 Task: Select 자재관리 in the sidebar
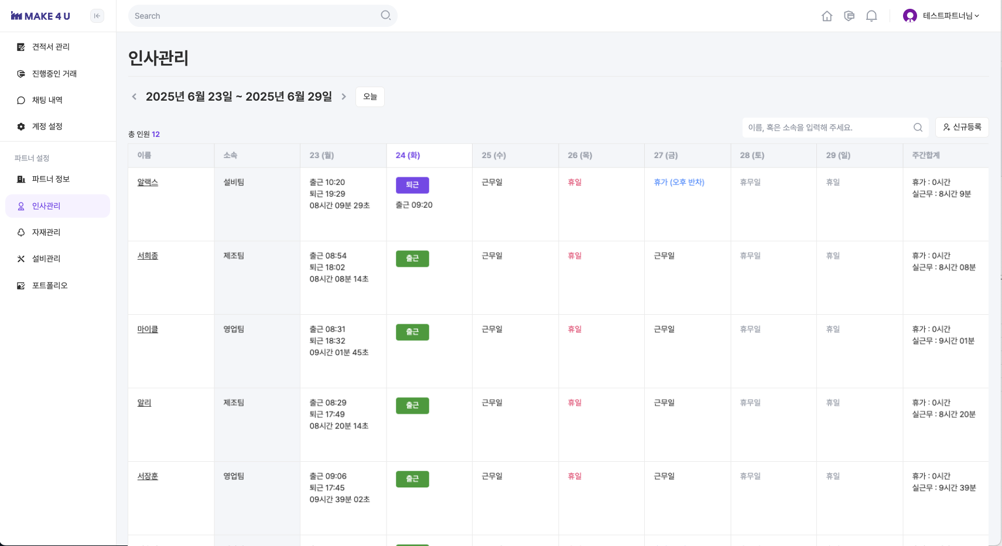coord(46,232)
